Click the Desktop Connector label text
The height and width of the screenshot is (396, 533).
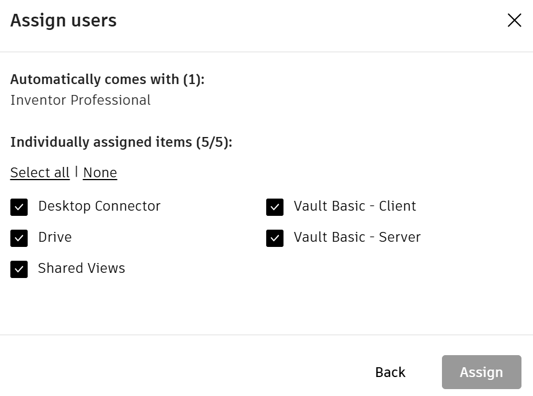99,206
